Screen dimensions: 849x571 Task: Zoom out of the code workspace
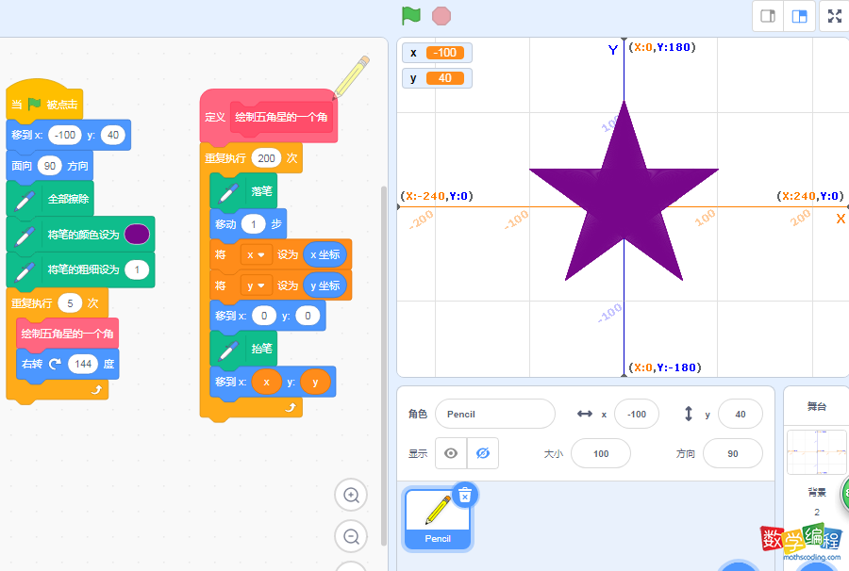pos(351,536)
